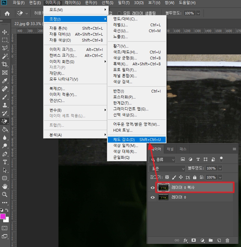Click the foreground magenta color swatch

pyautogui.click(x=3, y=216)
